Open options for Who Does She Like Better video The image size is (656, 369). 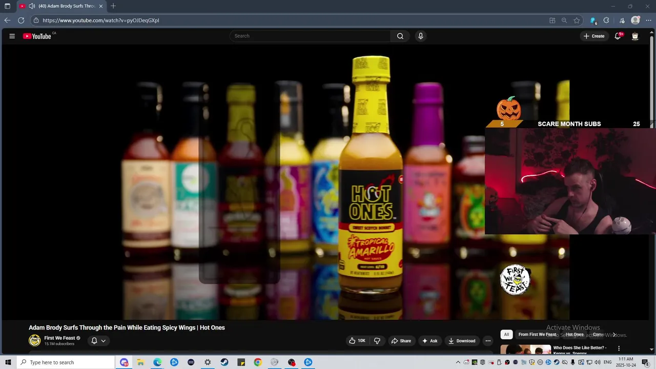[x=619, y=348]
